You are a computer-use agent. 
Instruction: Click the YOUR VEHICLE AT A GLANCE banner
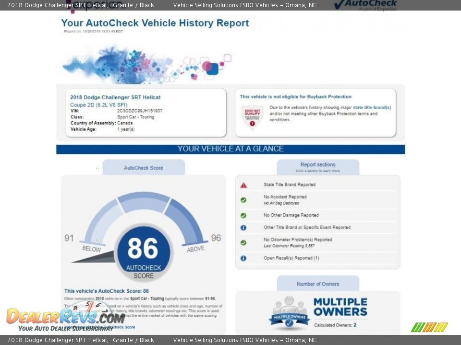point(230,149)
